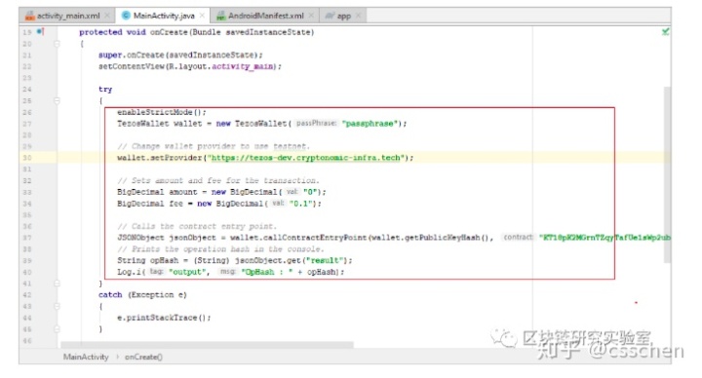Click super.onCreate(savedInstanceState) line
The width and height of the screenshot is (702, 378).
tap(180, 55)
